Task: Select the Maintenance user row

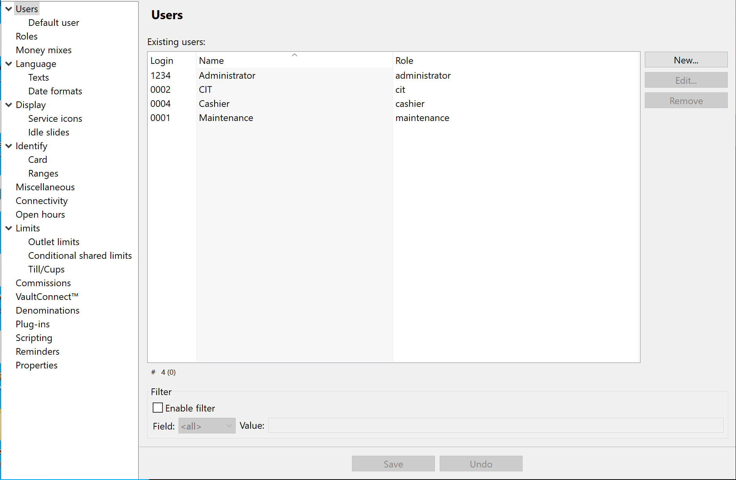Action: click(274, 117)
